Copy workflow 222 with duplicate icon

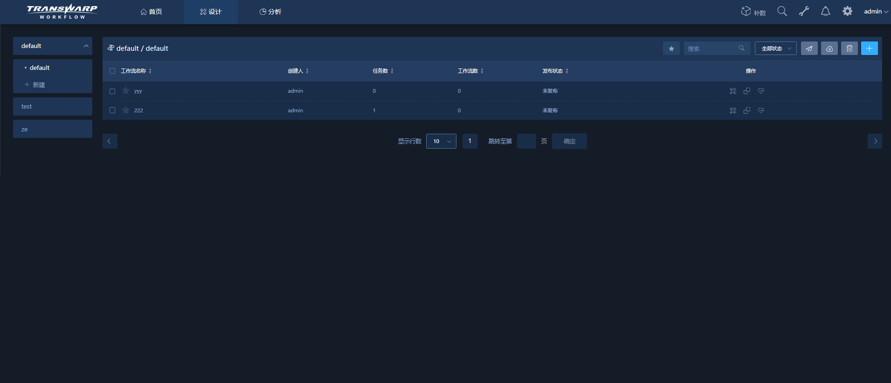[747, 110]
